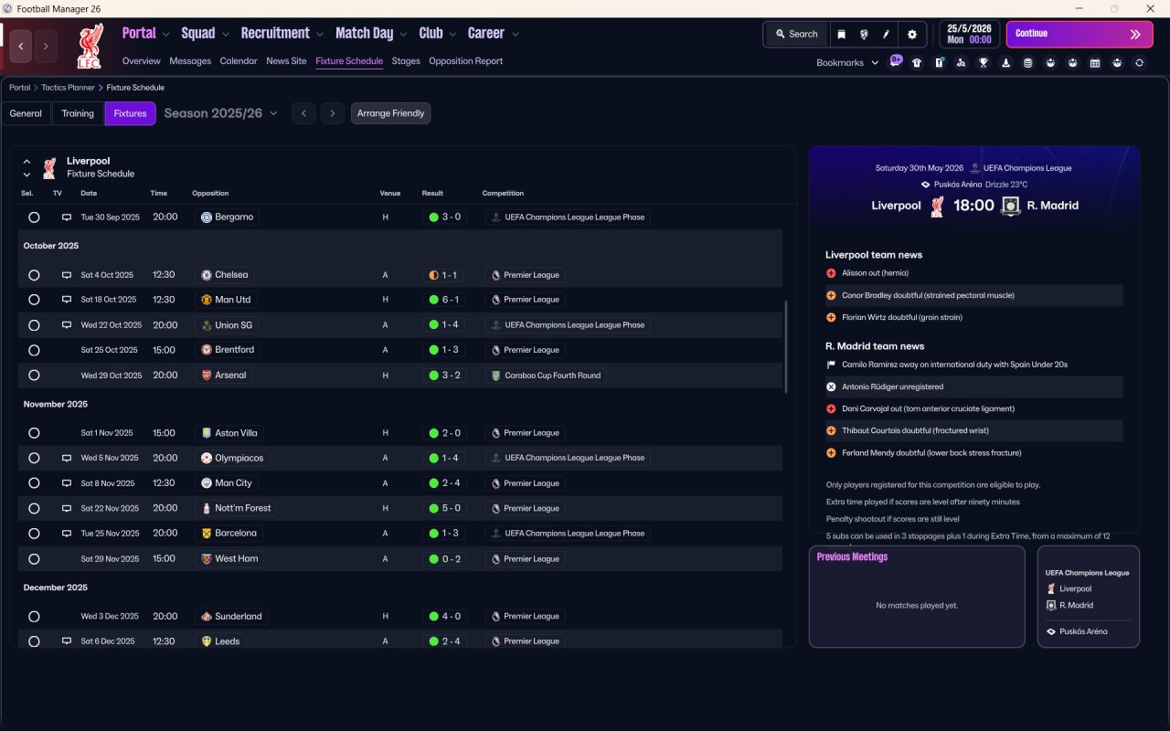Click the training cone bookmark icon
Screen dimensions: 1170x731
[1005, 63]
